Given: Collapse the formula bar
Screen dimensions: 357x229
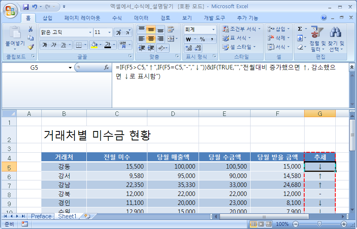Looking at the screenshot, I should coord(352,67).
